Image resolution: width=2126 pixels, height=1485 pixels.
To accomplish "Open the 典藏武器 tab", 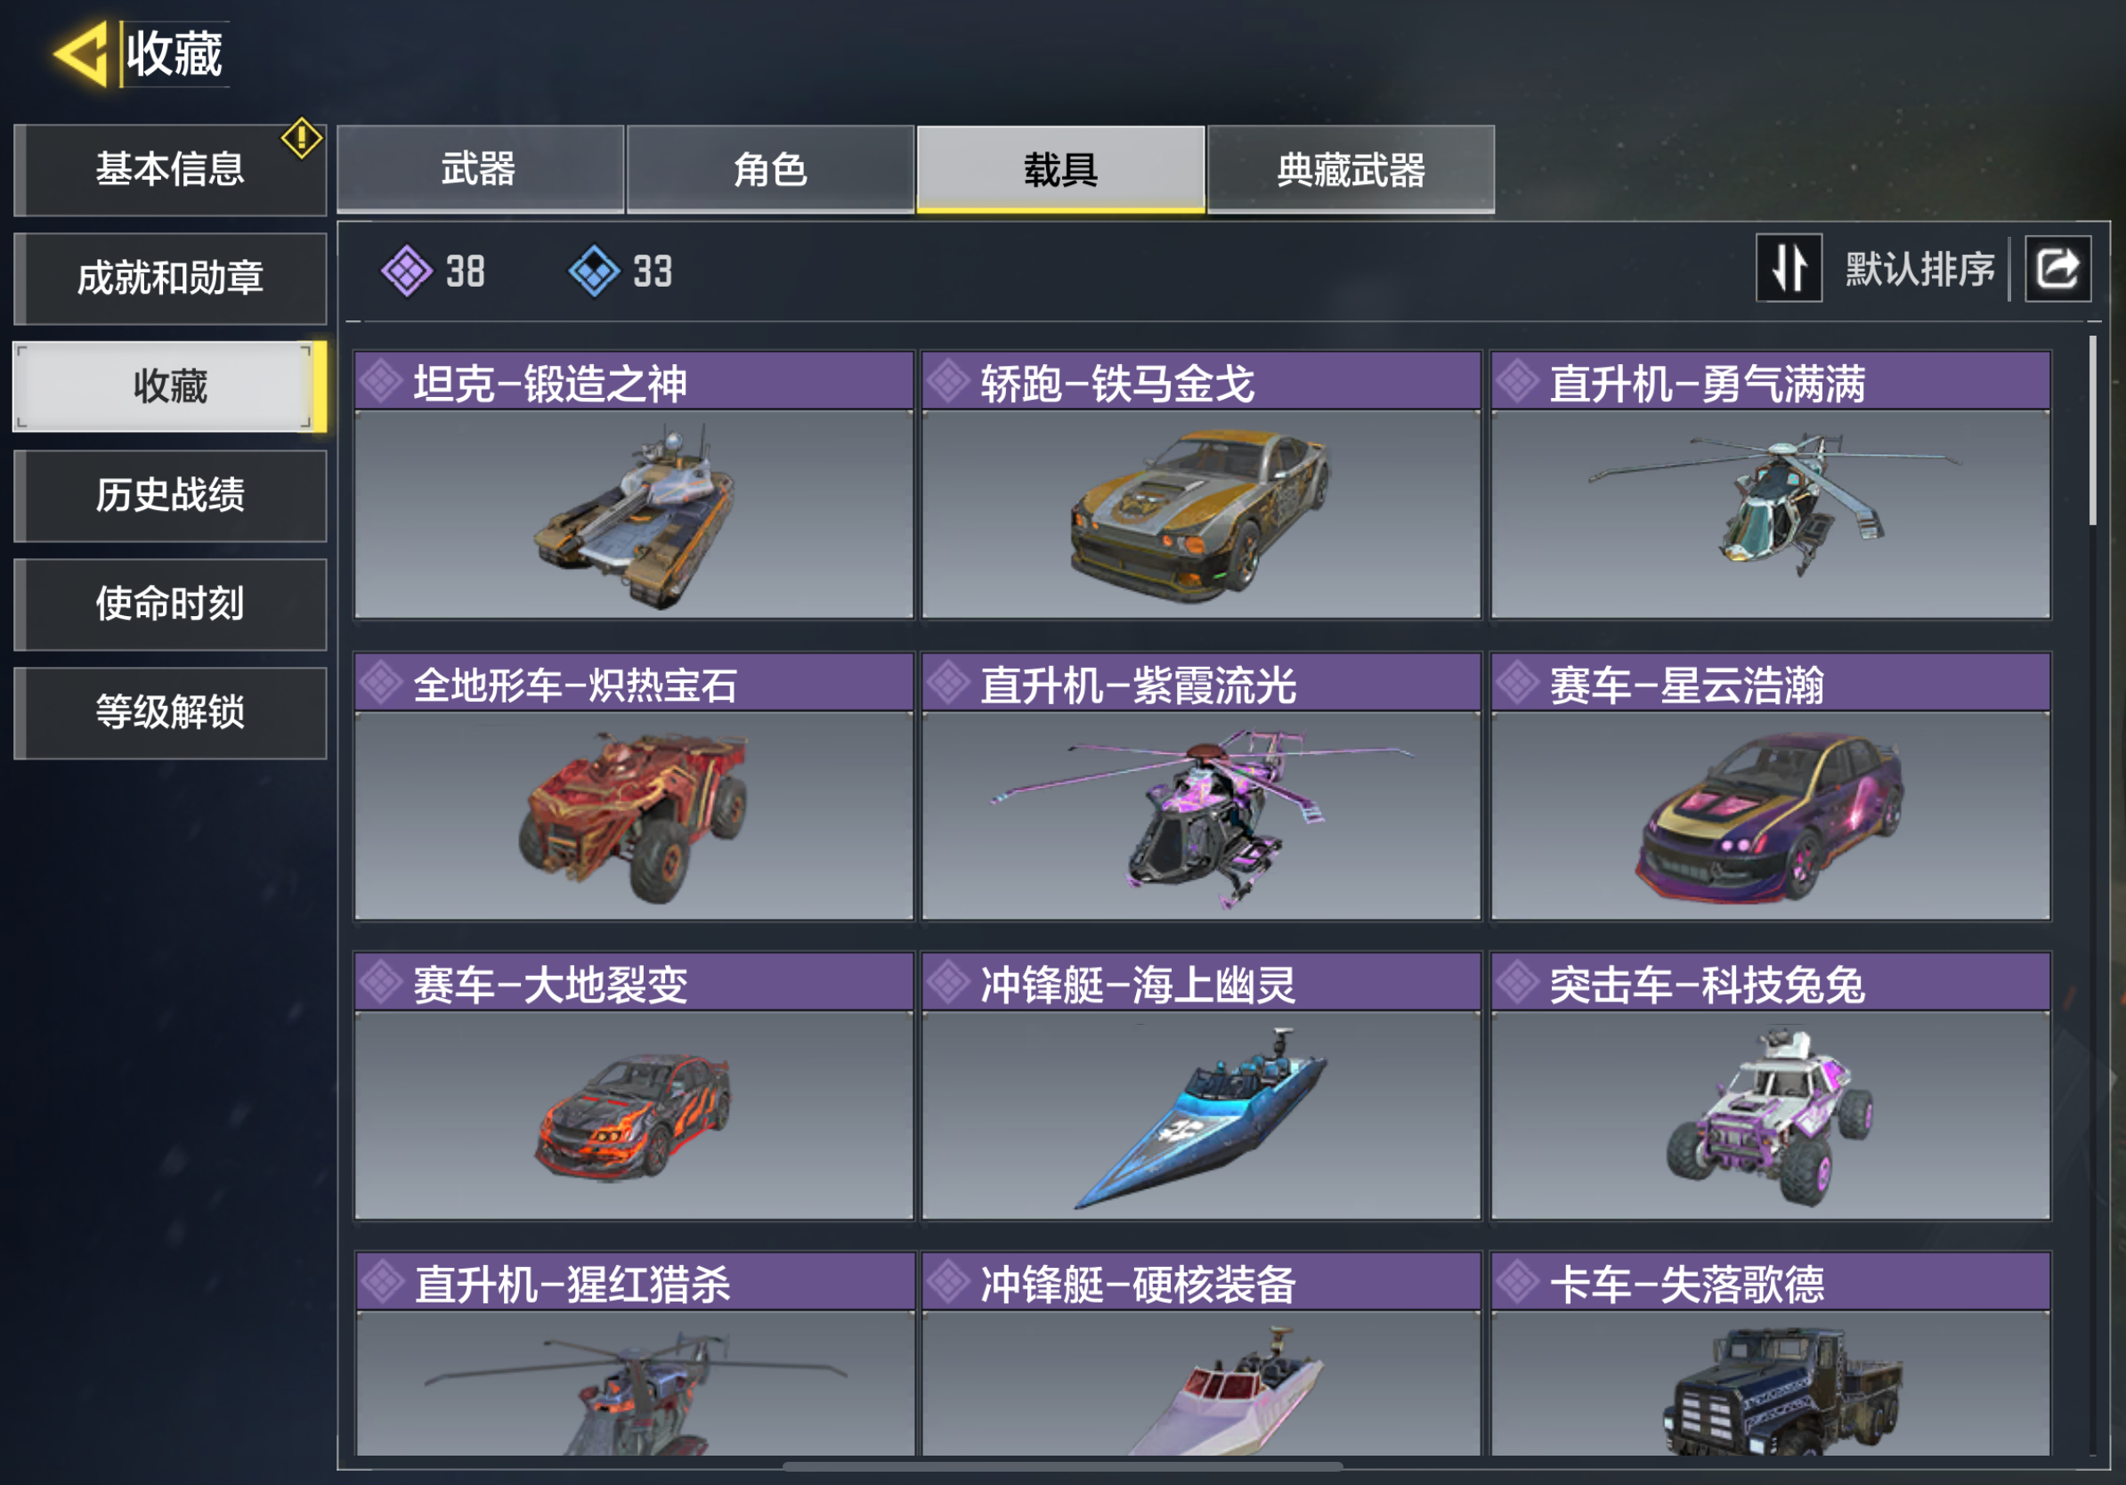I will [x=1351, y=170].
